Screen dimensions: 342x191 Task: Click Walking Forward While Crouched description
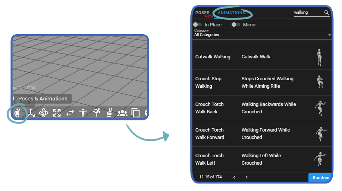coord(266,134)
